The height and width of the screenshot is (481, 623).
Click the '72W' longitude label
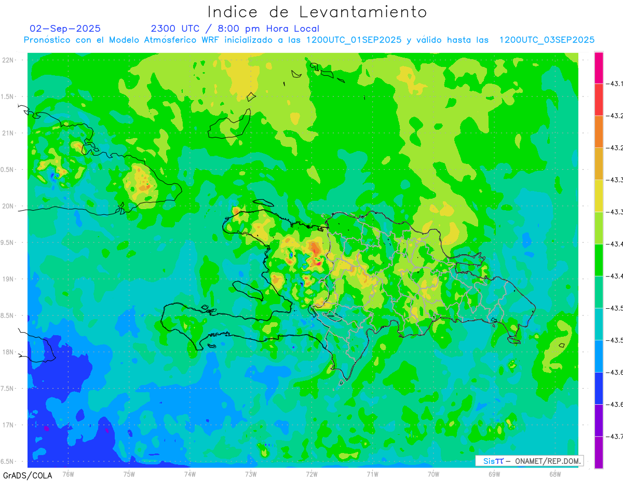pos(311,474)
